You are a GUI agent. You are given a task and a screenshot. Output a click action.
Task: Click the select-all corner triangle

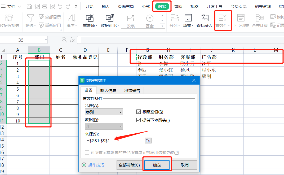tap(3, 50)
